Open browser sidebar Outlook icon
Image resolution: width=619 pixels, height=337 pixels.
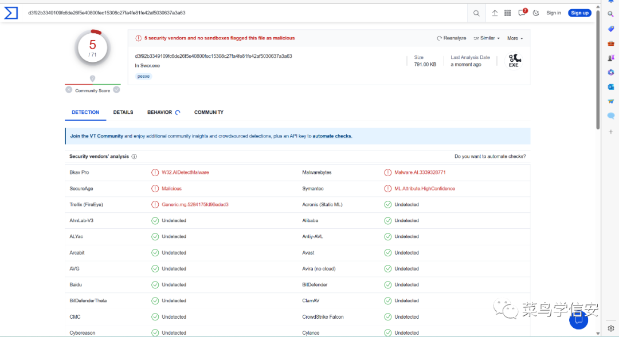click(x=611, y=87)
